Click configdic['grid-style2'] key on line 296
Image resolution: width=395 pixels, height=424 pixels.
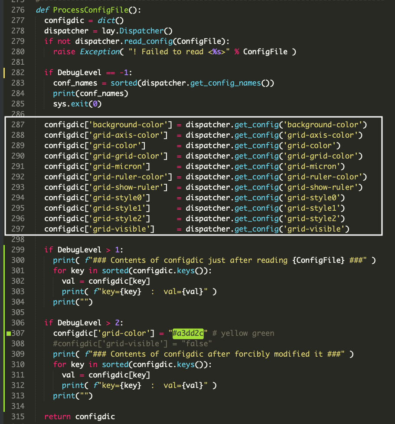tap(97, 219)
